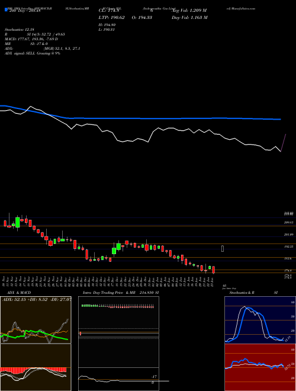Click the '(MGR) 52.1, 8.5, 27.1' ADX values

(62, 49)
